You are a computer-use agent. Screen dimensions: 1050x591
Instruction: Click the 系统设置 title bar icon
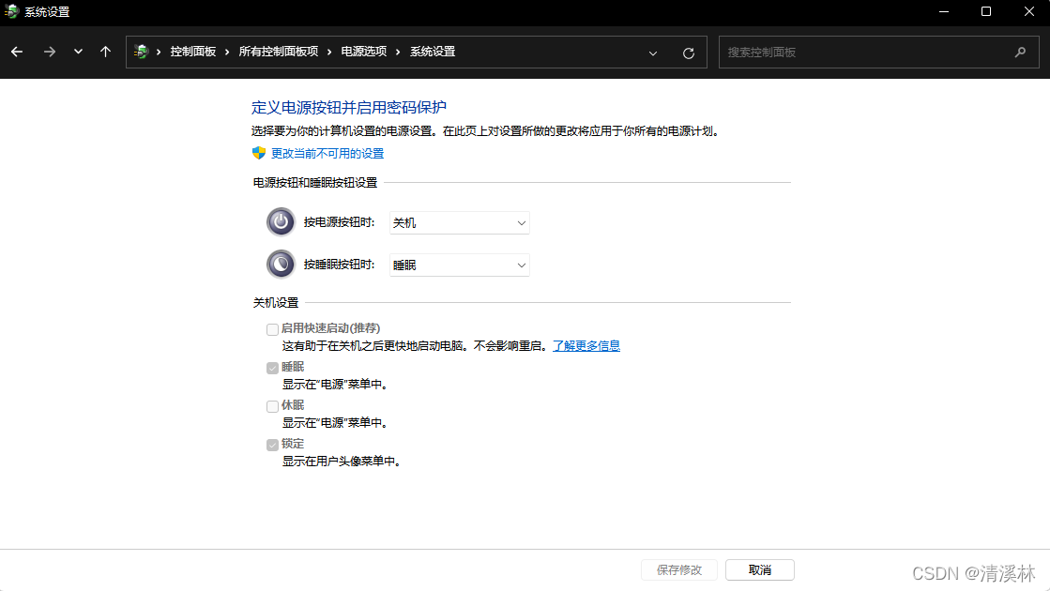[x=11, y=11]
